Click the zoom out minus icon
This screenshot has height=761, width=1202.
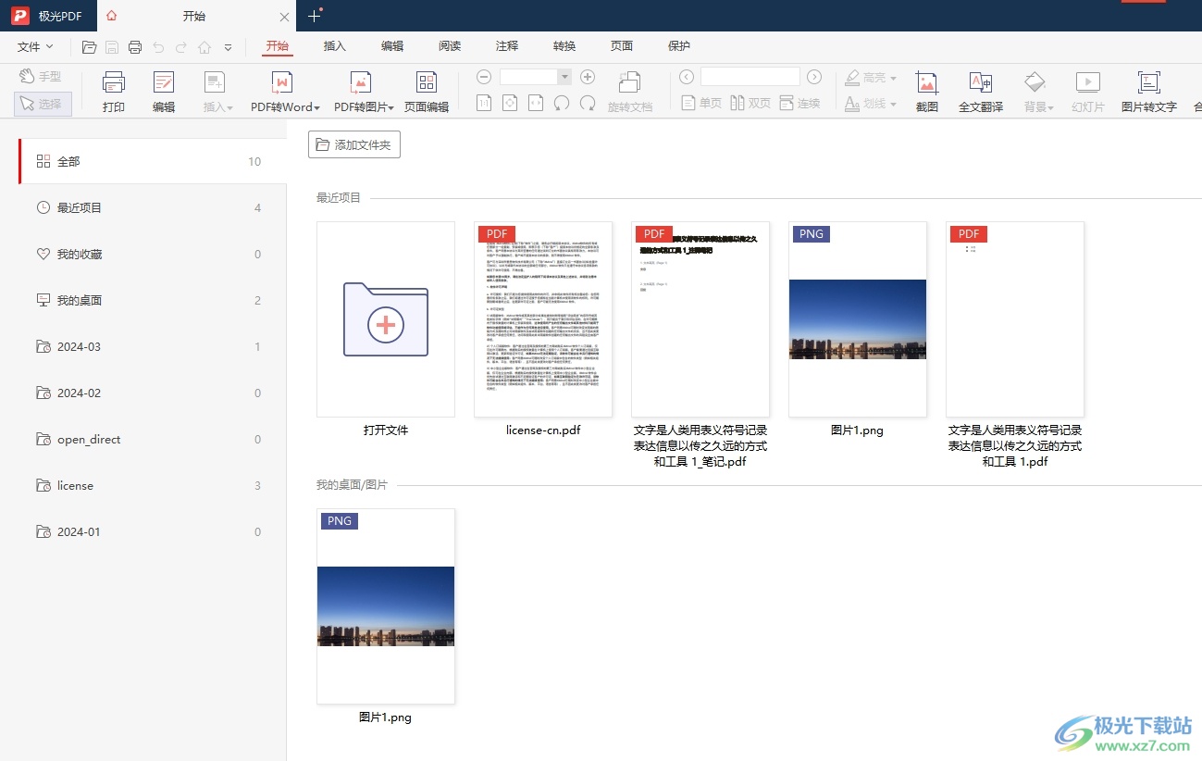[x=484, y=77]
